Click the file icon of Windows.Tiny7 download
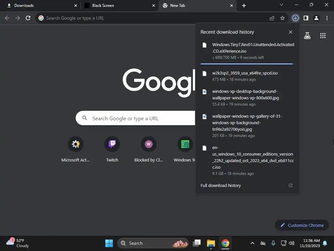The width and height of the screenshot is (334, 251). 205,45
